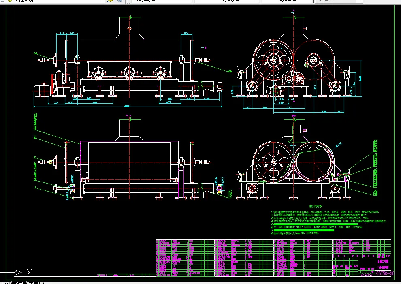Viewport: 401px width, 284px height.
Task: Select the GST50-90 title block text
Action: tap(385, 273)
